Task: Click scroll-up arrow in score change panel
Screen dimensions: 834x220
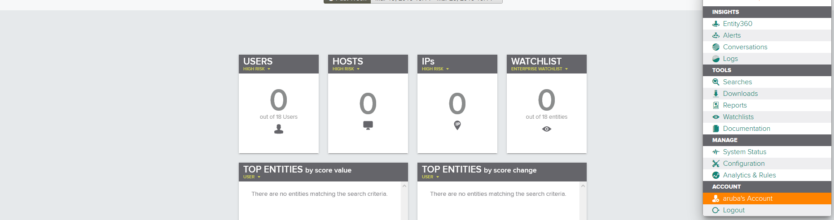Action: click(x=583, y=185)
